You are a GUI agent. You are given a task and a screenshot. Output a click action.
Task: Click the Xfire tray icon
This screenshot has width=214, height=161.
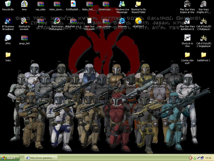tap(198, 158)
